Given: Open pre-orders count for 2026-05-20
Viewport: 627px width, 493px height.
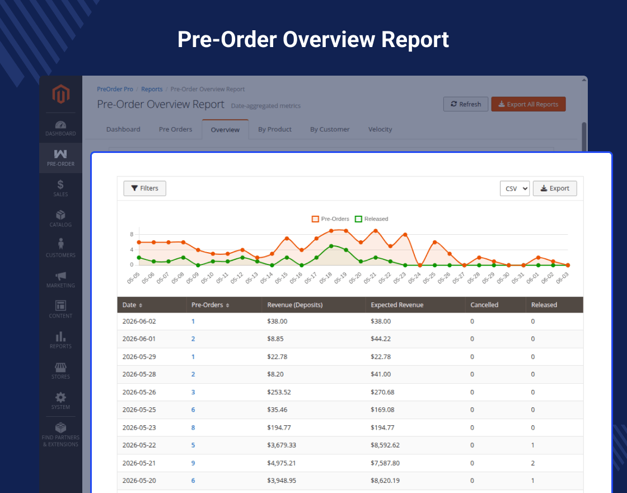Looking at the screenshot, I should (x=193, y=481).
